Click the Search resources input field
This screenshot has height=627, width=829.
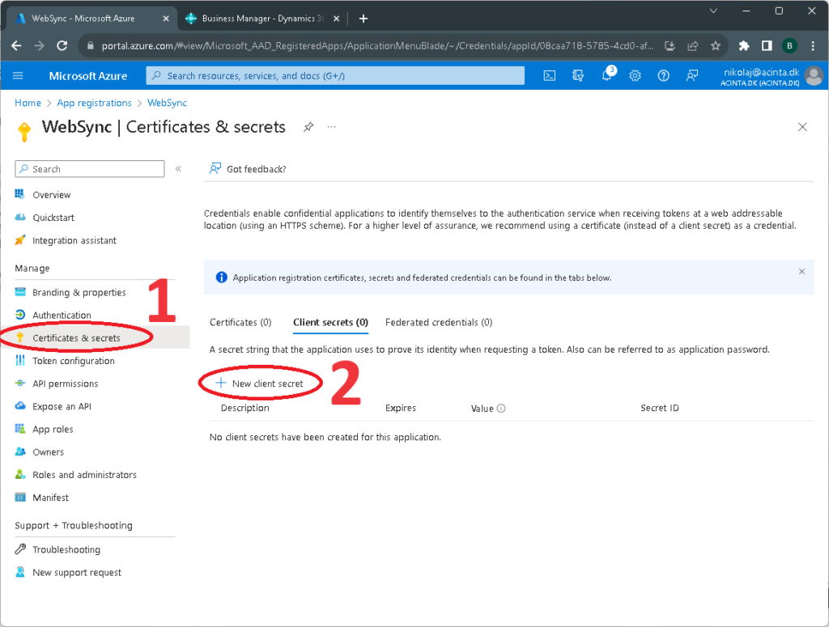pos(336,75)
